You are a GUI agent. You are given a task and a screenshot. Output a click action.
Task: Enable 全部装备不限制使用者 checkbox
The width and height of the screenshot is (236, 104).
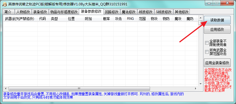[207, 43]
